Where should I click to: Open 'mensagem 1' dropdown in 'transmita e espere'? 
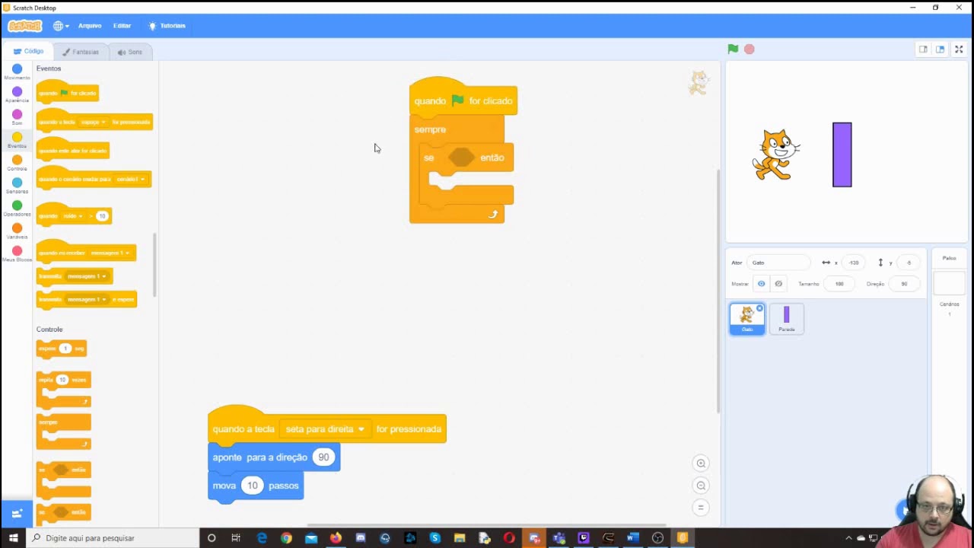pyautogui.click(x=87, y=300)
